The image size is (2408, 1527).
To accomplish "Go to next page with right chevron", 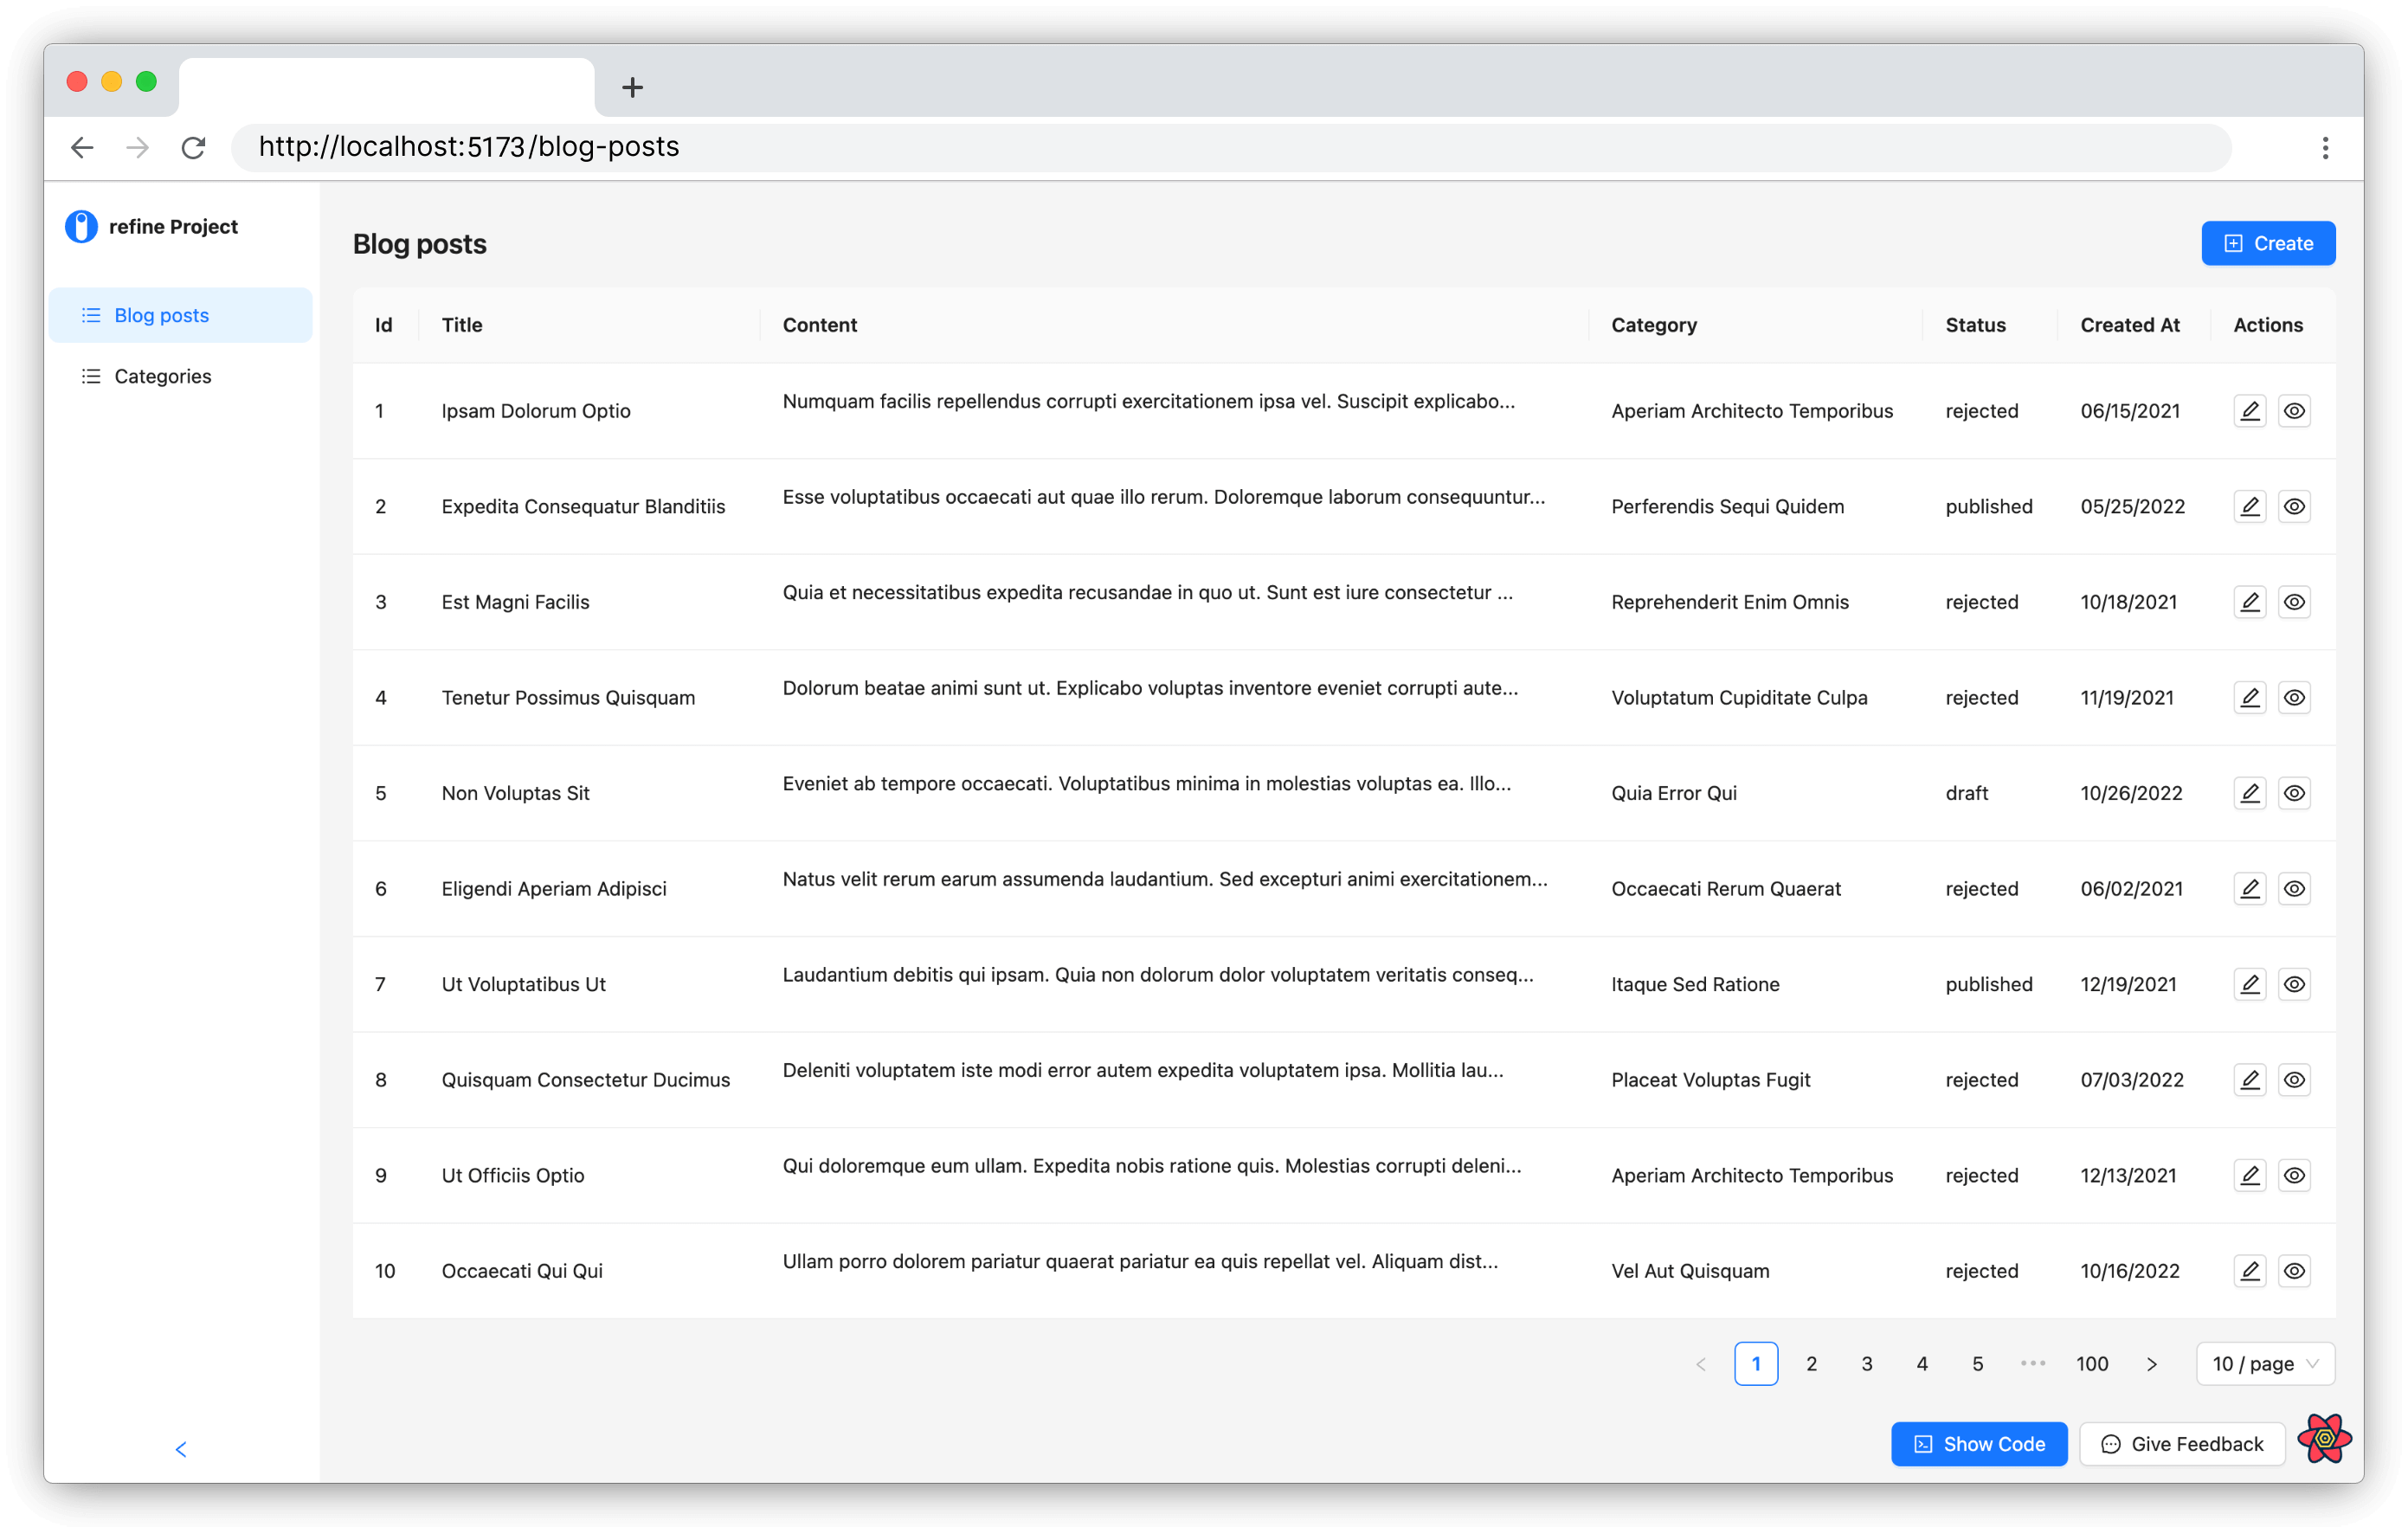I will 2151,1364.
